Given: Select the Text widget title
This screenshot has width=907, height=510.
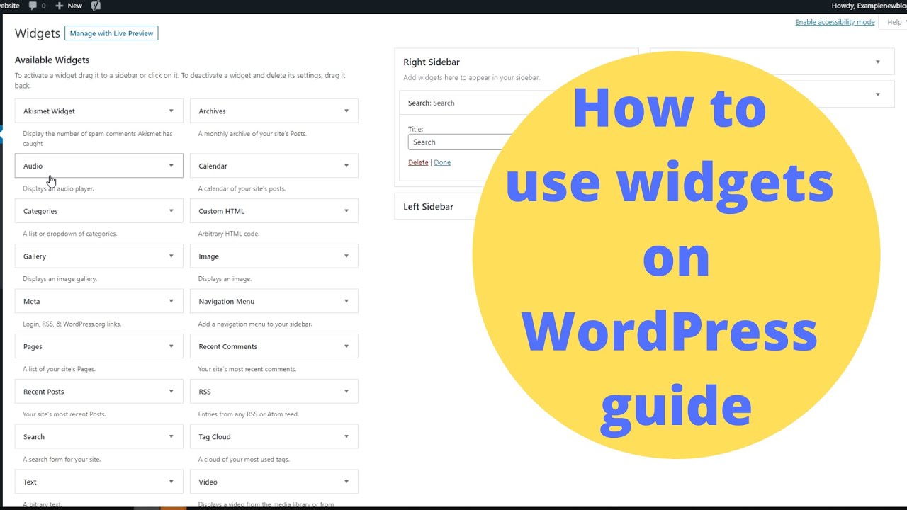Looking at the screenshot, I should pyautogui.click(x=30, y=482).
